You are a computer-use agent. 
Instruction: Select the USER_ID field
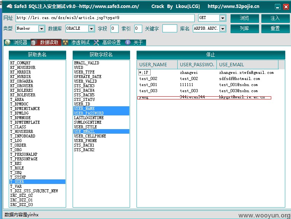pyautogui.click(x=101, y=104)
